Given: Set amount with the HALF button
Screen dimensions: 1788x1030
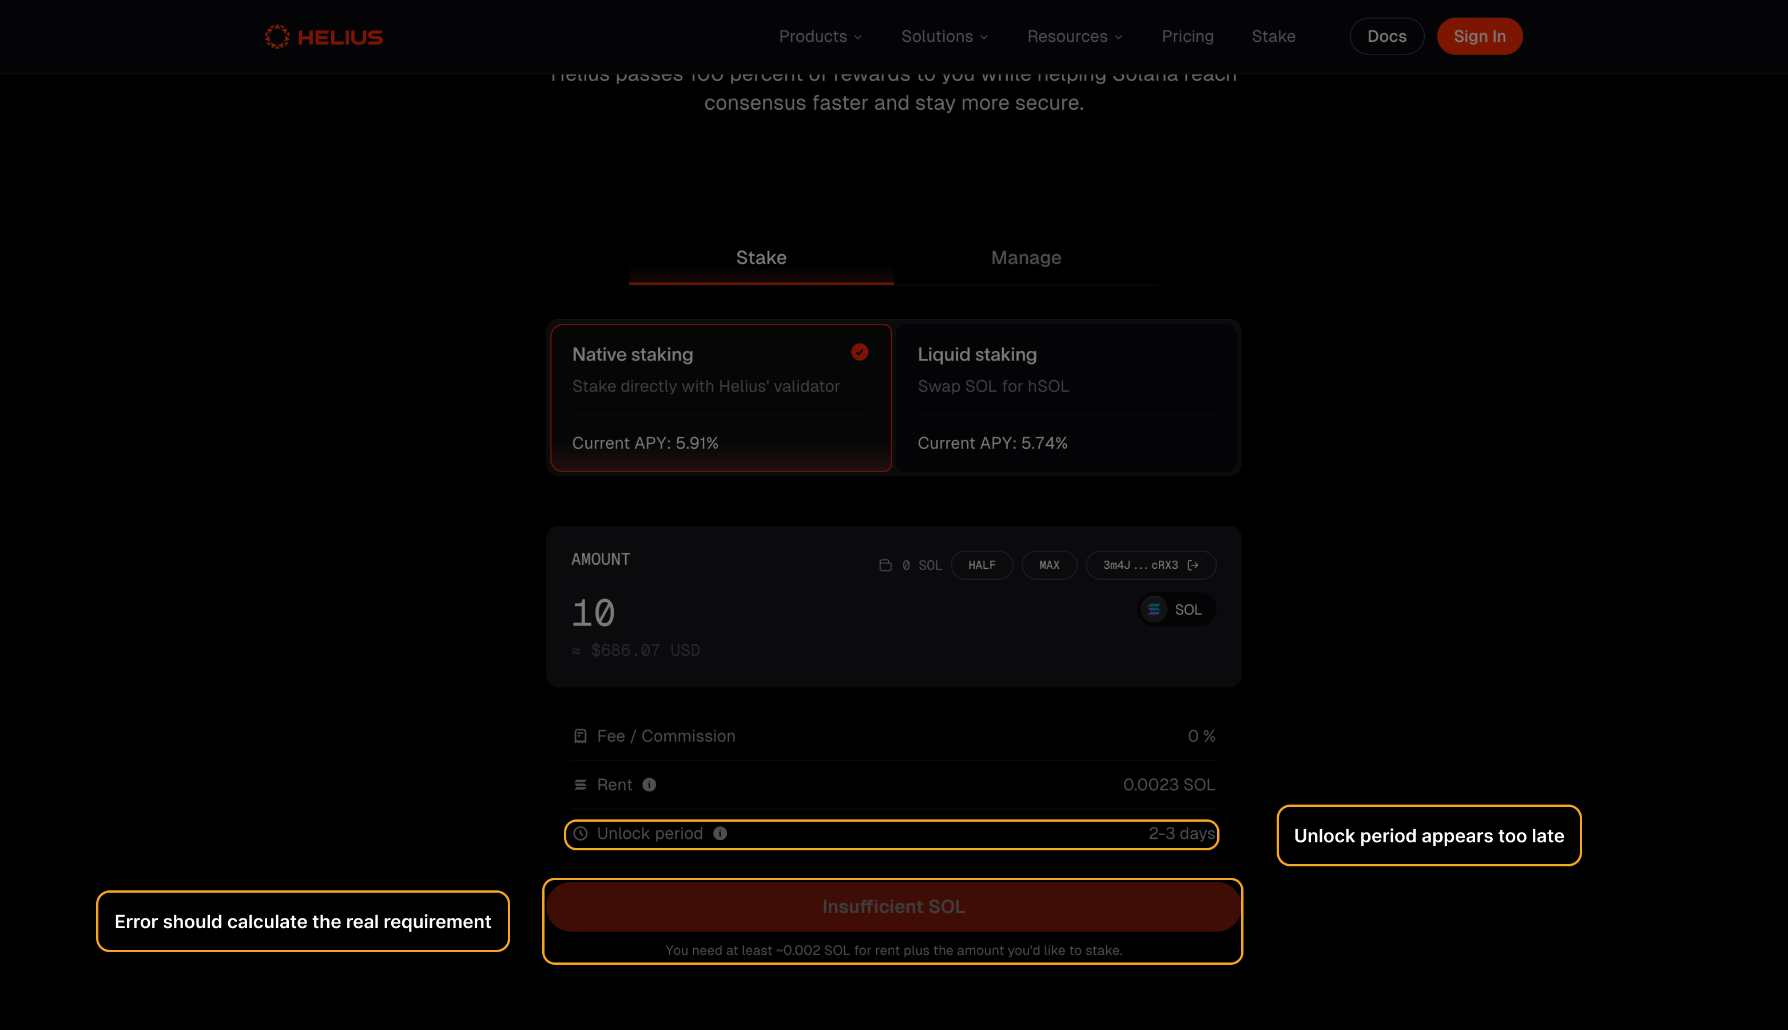Looking at the screenshot, I should [982, 565].
